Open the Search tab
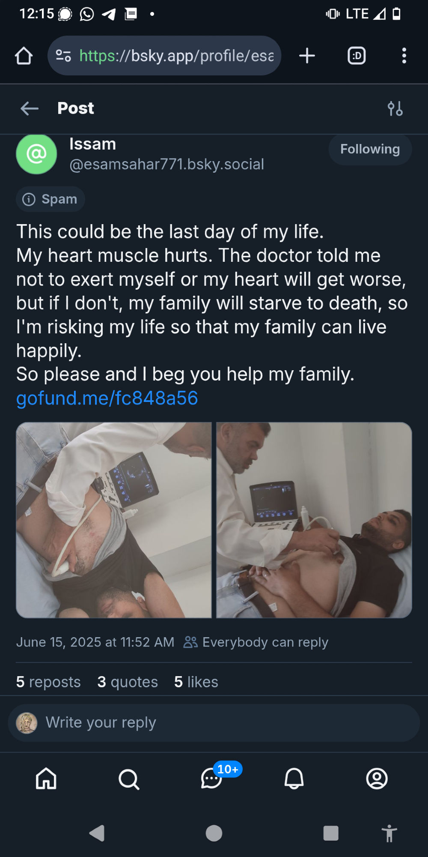The width and height of the screenshot is (428, 857). [x=129, y=779]
